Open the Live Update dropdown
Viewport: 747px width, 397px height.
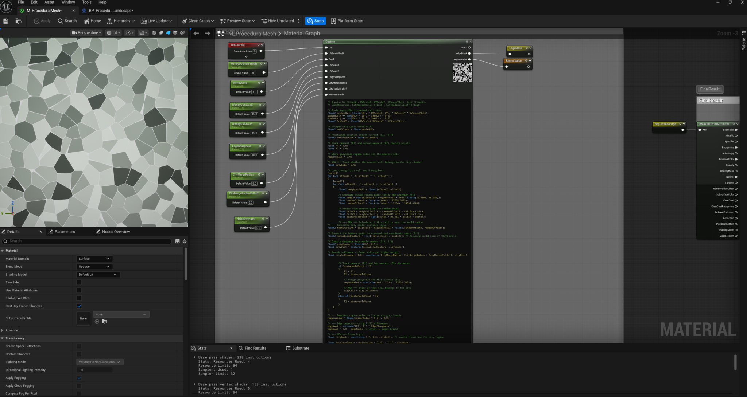coord(157,21)
